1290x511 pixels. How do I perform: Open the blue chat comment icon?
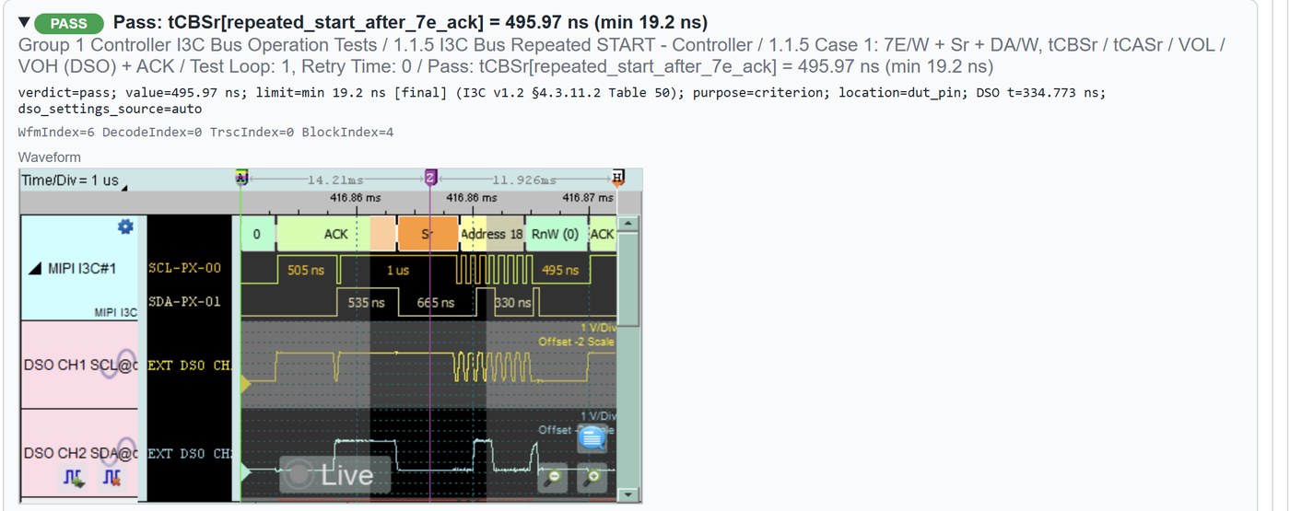[x=592, y=438]
